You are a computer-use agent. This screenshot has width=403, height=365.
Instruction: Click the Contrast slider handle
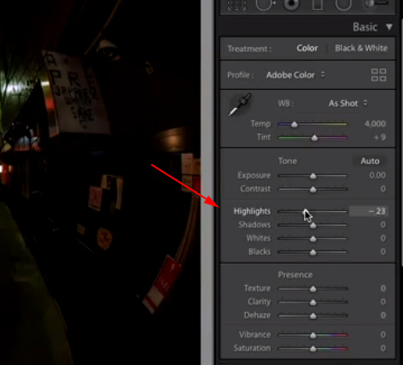312,190
